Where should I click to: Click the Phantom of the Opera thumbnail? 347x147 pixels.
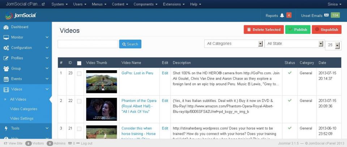click(101, 109)
